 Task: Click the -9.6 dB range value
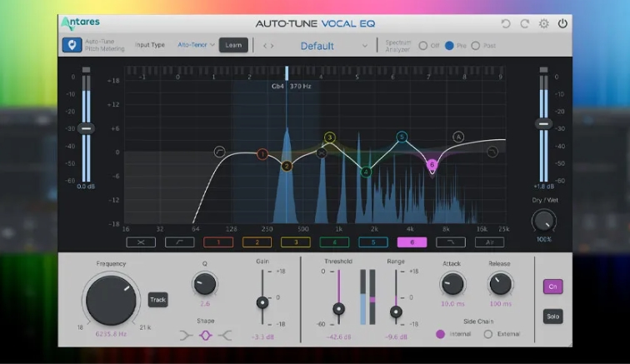tap(396, 337)
